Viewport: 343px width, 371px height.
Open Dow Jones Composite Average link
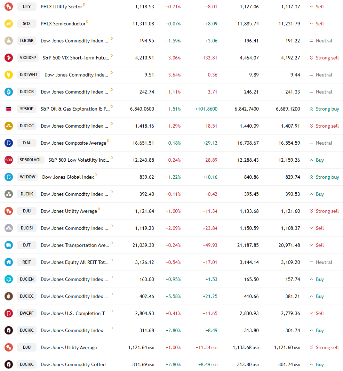point(73,143)
